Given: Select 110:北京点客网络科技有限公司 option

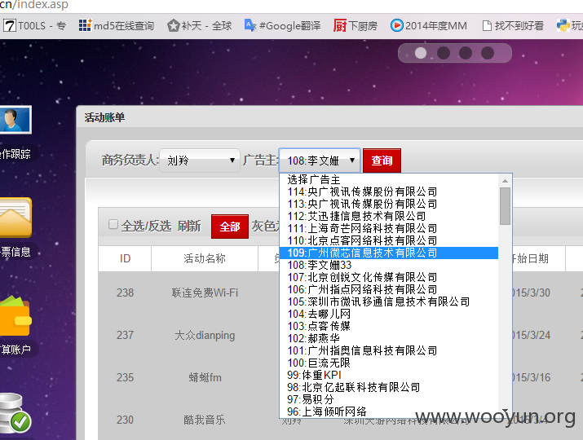Looking at the screenshot, I should 389,241.
